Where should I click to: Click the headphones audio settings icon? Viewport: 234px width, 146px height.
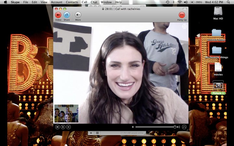click(184, 127)
